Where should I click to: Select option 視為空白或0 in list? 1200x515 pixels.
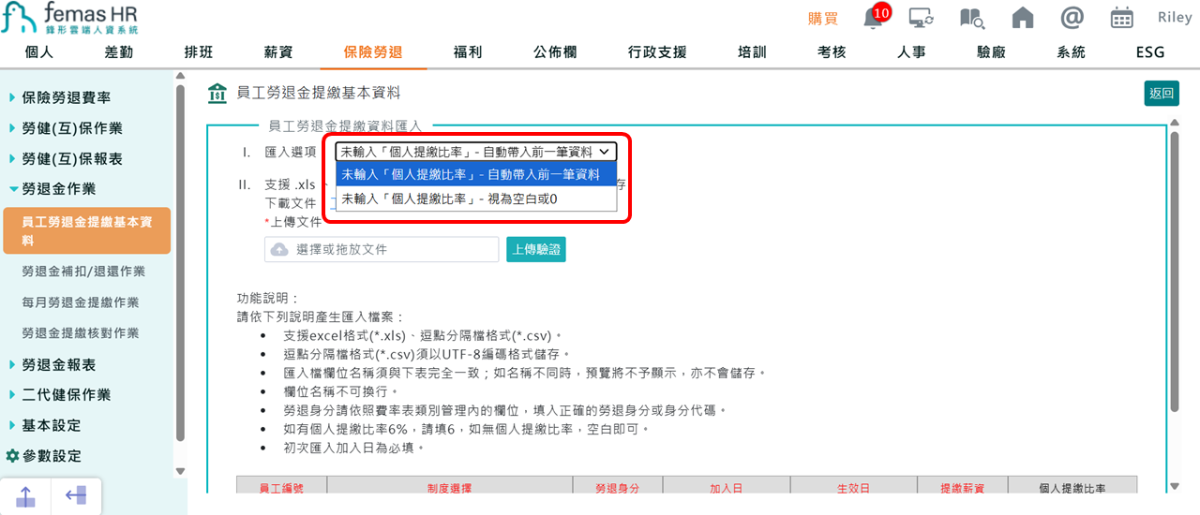(x=477, y=199)
